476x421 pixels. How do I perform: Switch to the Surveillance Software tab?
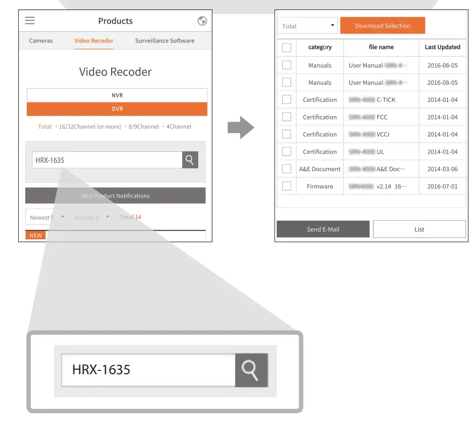click(165, 41)
